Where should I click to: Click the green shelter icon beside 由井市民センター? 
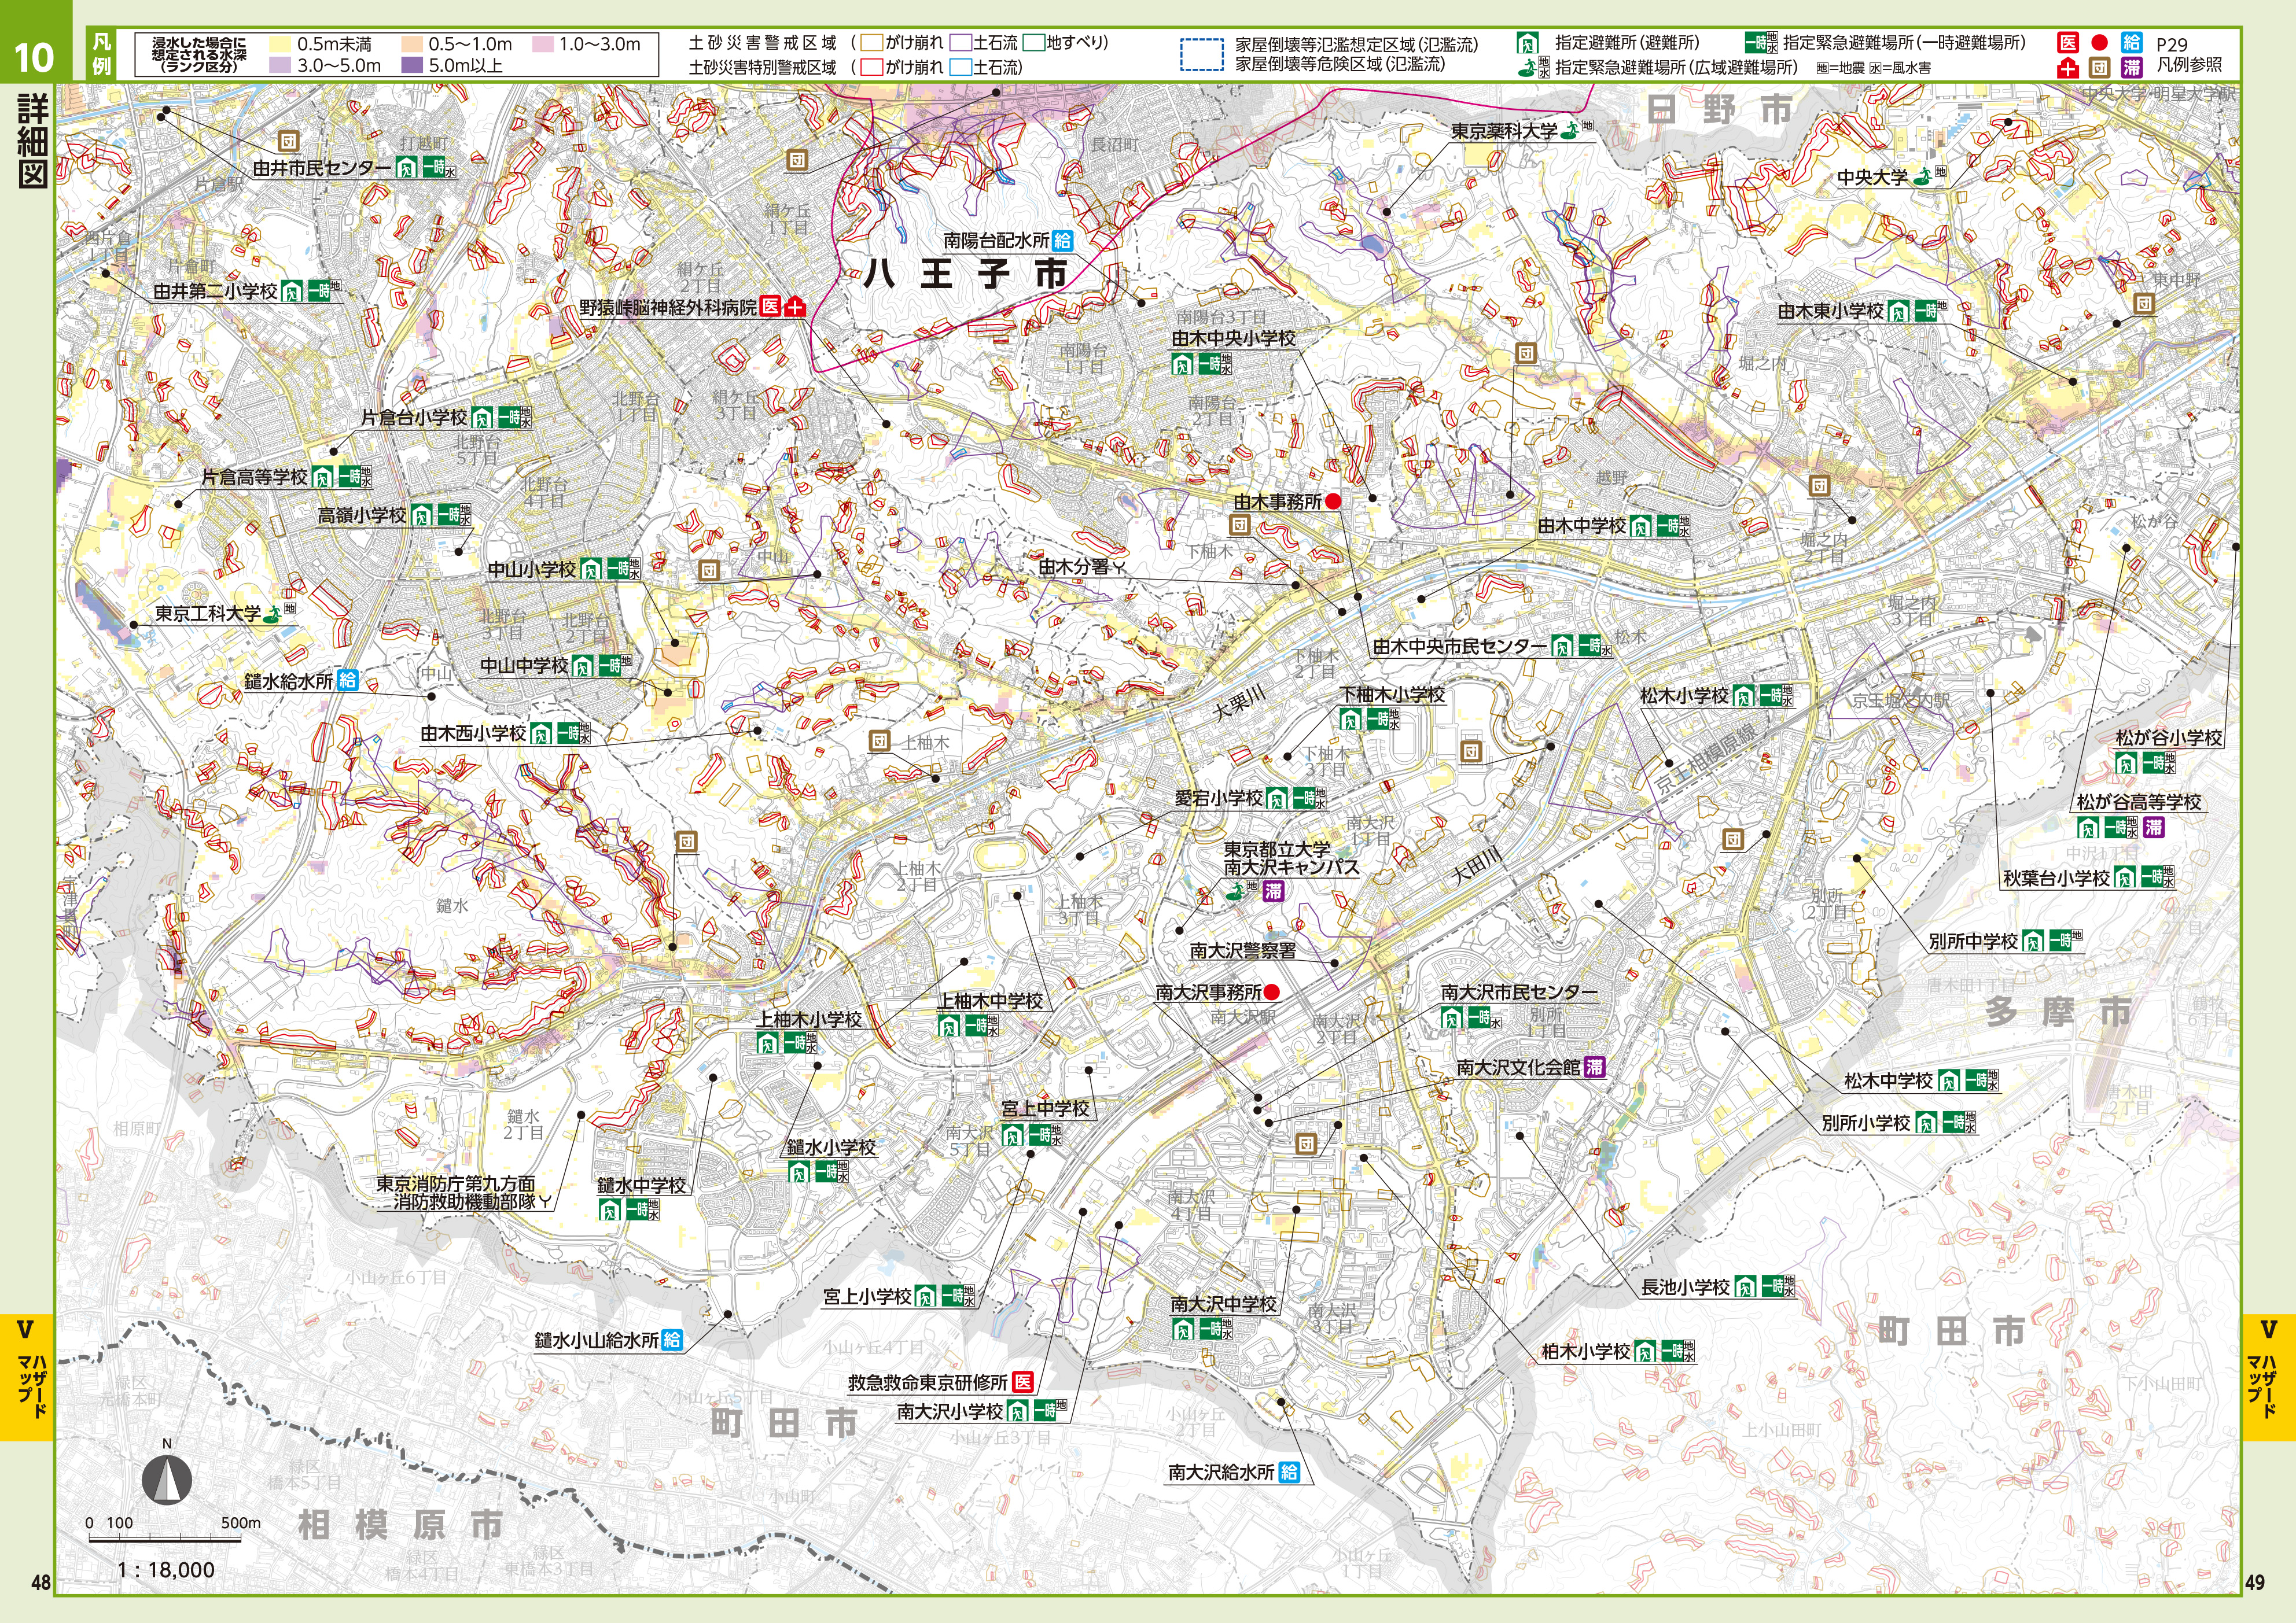coord(407,167)
